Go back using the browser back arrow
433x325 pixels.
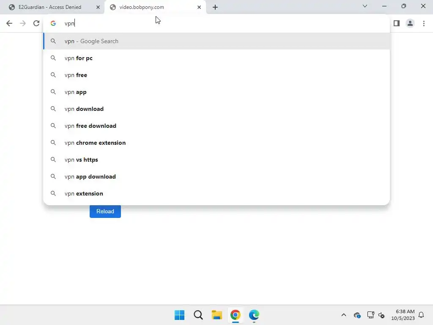pos(9,23)
